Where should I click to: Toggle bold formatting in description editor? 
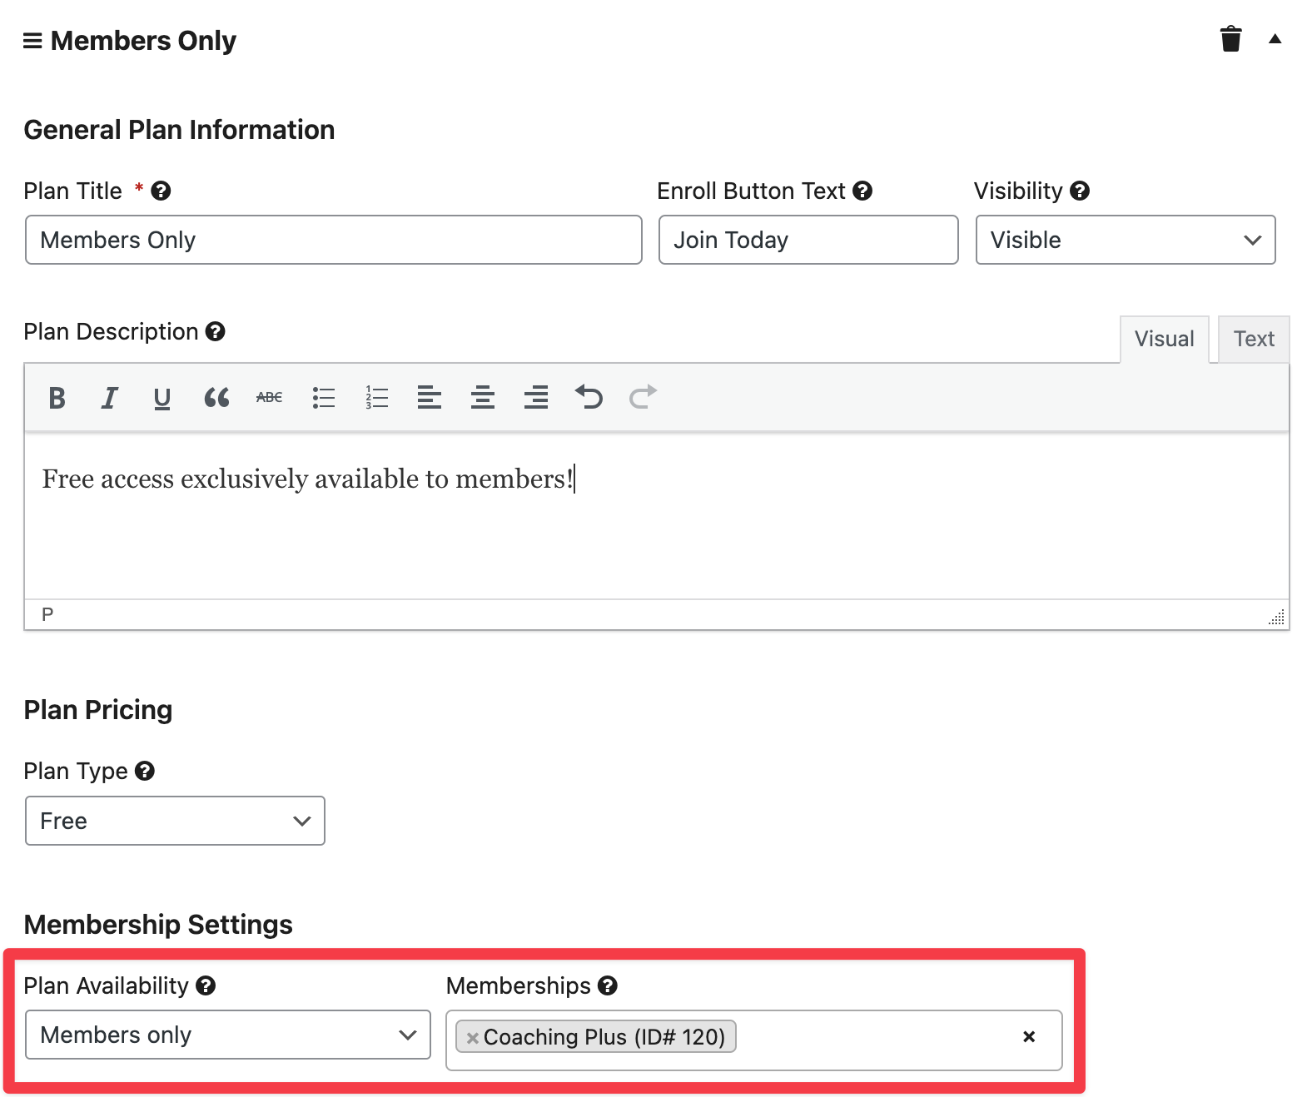(57, 398)
